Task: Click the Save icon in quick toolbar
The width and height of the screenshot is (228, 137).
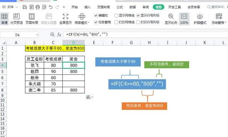Action: point(25,7)
